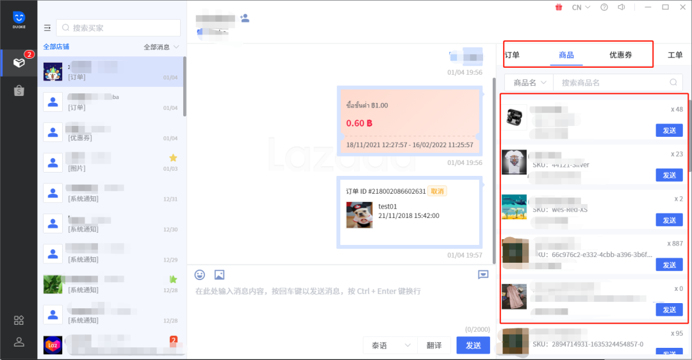Click the add buyer icon in chat header
This screenshot has height=360, width=692.
coord(244,18)
